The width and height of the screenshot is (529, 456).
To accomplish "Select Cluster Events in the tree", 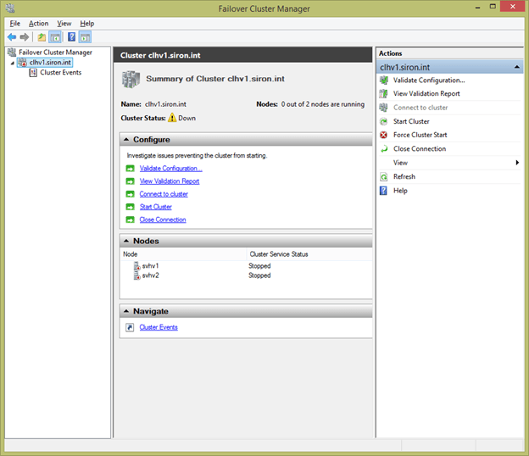I will click(x=59, y=73).
